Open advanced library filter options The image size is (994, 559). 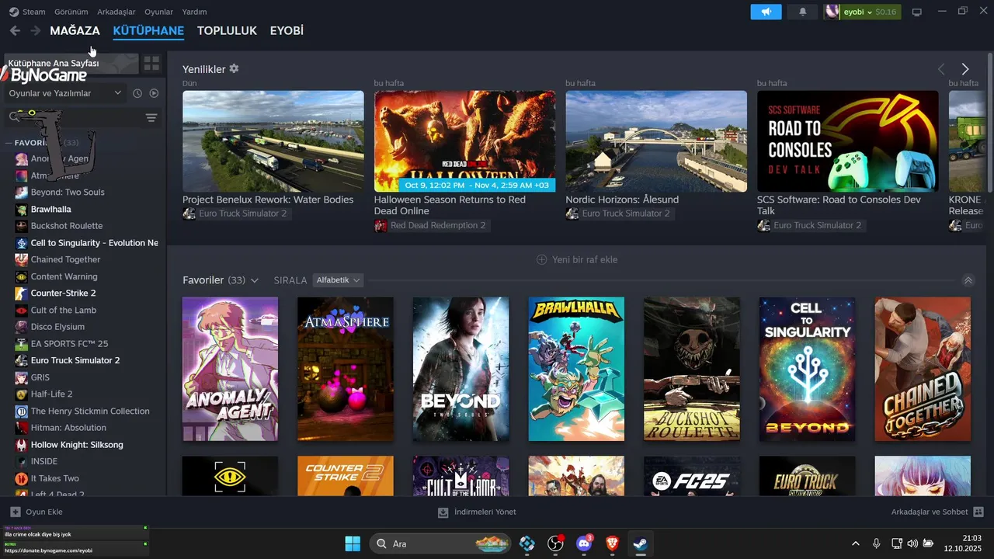pyautogui.click(x=151, y=118)
